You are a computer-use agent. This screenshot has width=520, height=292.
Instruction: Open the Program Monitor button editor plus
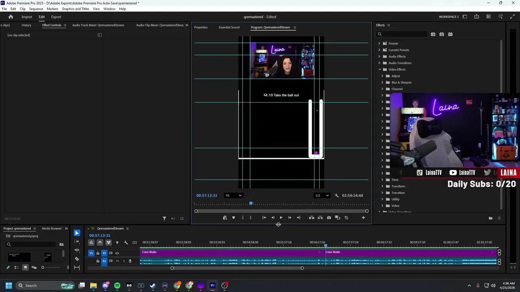tap(363, 218)
